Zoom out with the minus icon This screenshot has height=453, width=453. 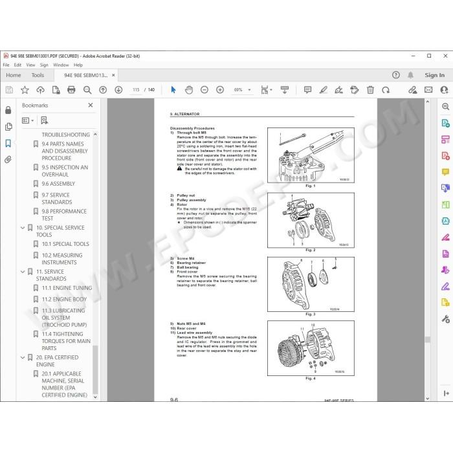[x=204, y=90]
